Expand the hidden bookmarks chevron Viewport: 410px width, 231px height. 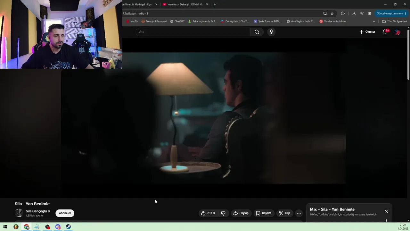tap(373, 21)
